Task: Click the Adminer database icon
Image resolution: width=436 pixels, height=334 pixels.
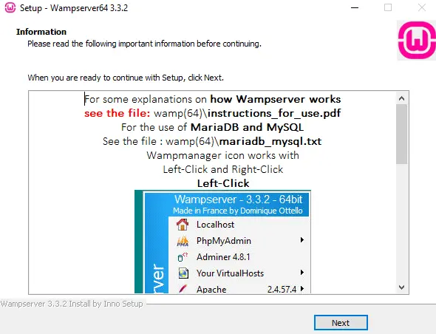Action: click(183, 257)
